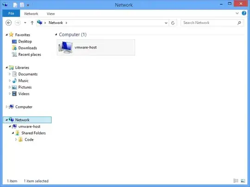Minimize the Network window

click(221, 4)
